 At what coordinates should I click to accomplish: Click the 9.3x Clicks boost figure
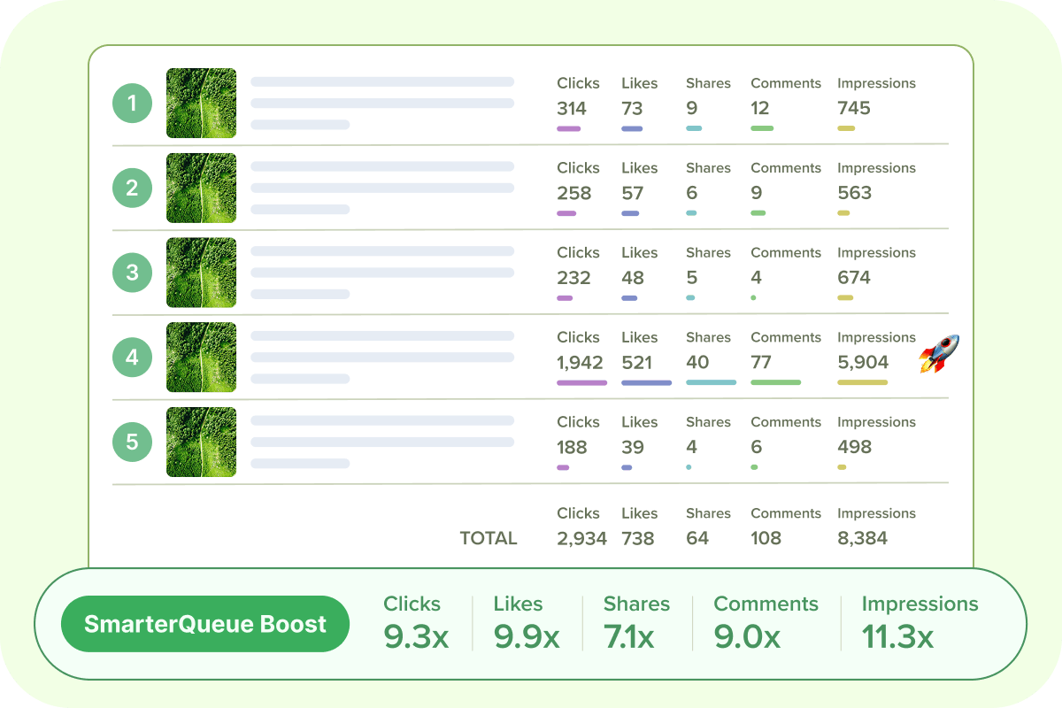pos(416,637)
